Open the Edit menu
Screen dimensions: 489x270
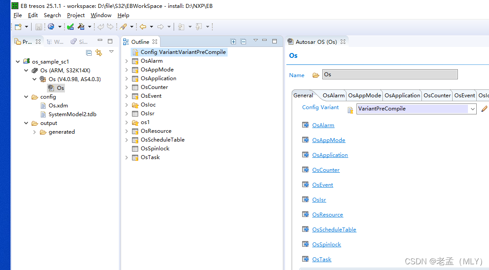tap(33, 15)
